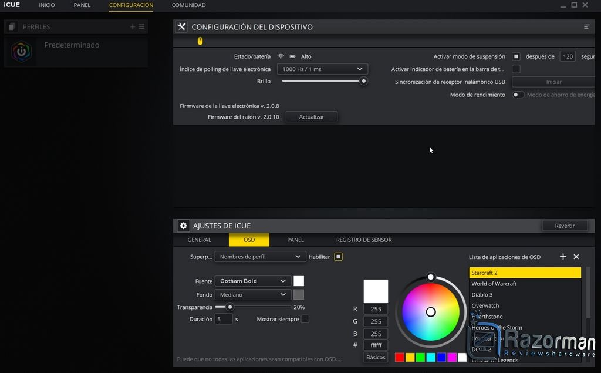
Task: Select Overwatch in OSD list
Action: (525, 305)
